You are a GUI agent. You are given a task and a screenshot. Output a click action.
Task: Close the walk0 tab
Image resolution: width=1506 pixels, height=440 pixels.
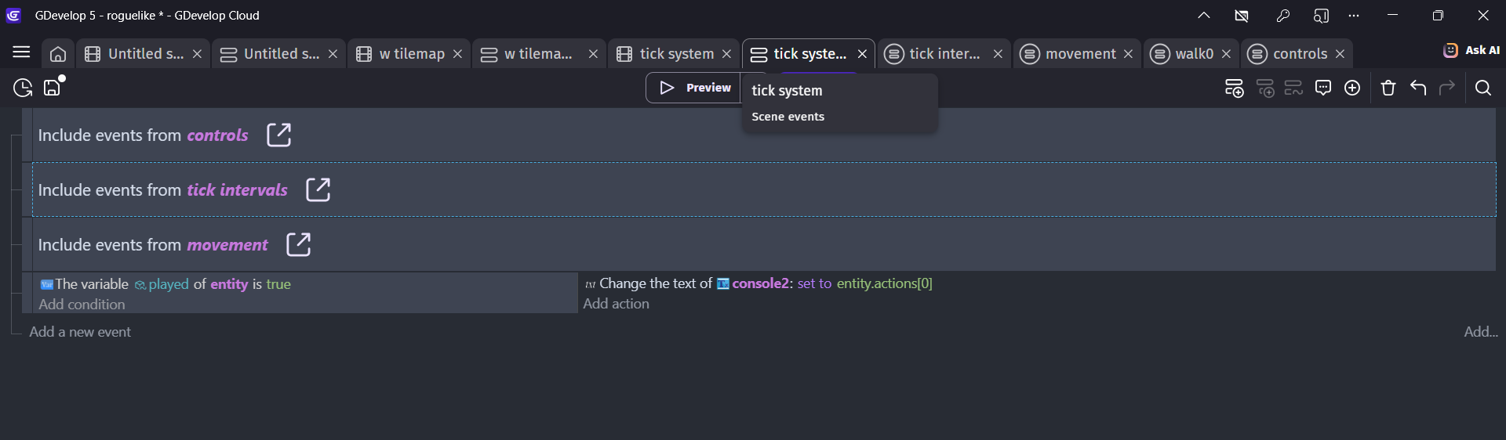[1226, 54]
